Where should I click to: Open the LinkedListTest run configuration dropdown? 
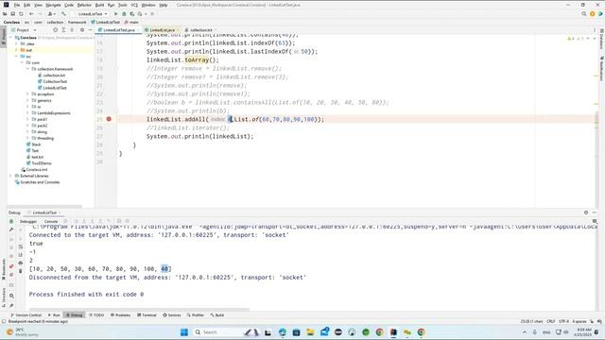93,14
